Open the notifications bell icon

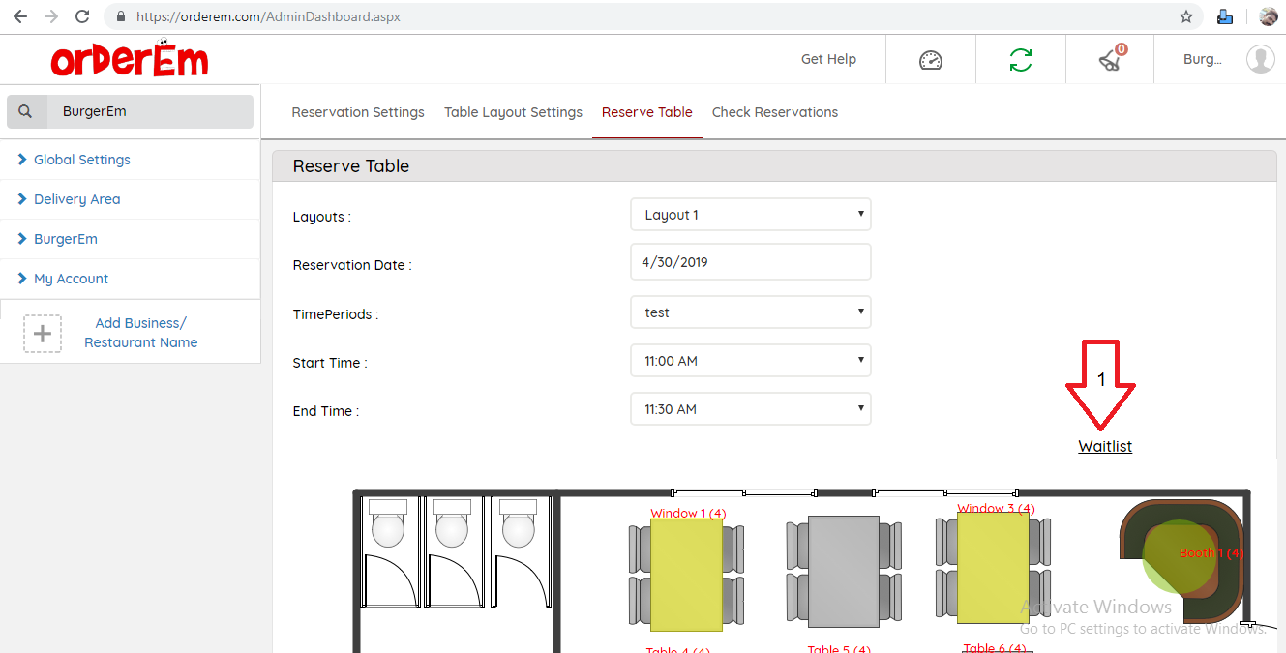tap(1110, 60)
